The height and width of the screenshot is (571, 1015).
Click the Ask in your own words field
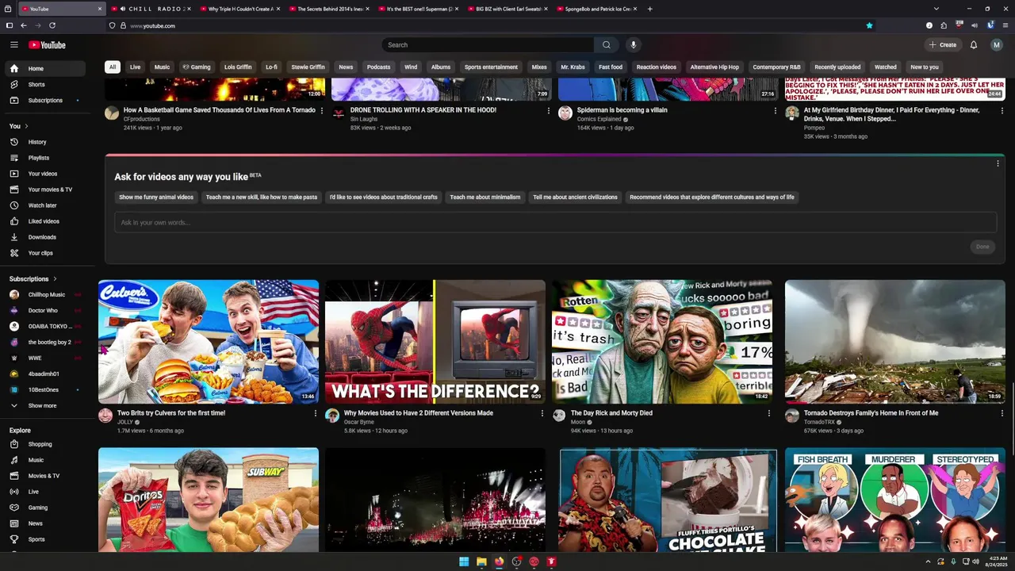(x=555, y=223)
